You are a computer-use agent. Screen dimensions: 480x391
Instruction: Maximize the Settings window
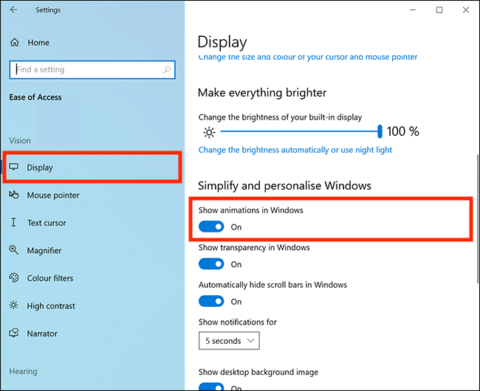point(439,10)
